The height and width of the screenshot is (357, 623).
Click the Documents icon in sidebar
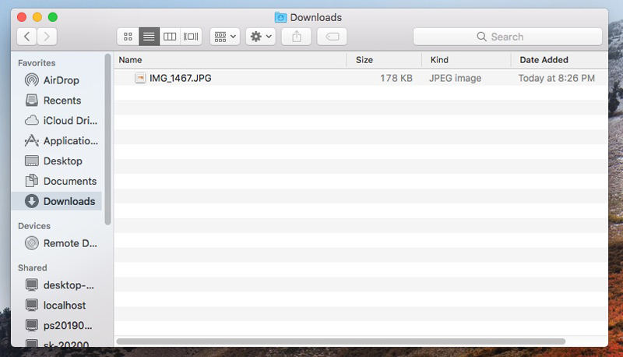tap(32, 182)
